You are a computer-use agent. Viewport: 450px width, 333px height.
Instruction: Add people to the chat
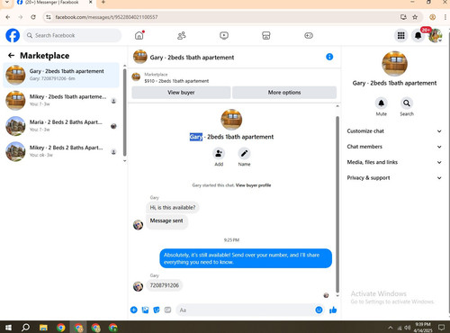pos(219,154)
